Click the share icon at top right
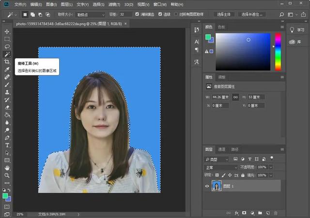 tap(303, 15)
